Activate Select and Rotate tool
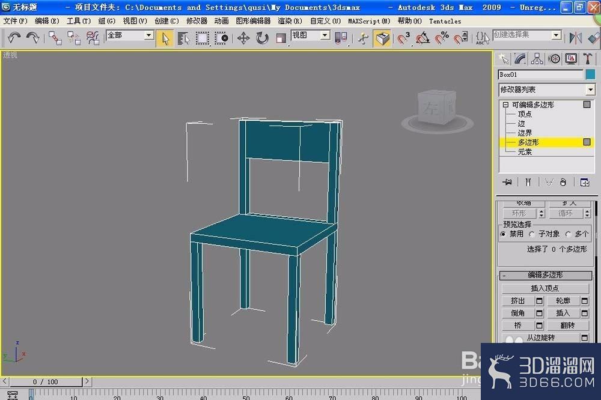Image resolution: width=601 pixels, height=400 pixels. (x=262, y=38)
